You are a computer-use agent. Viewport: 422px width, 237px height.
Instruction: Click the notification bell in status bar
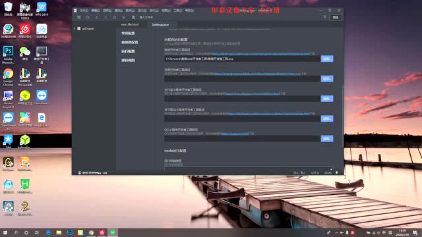pyautogui.click(x=337, y=172)
